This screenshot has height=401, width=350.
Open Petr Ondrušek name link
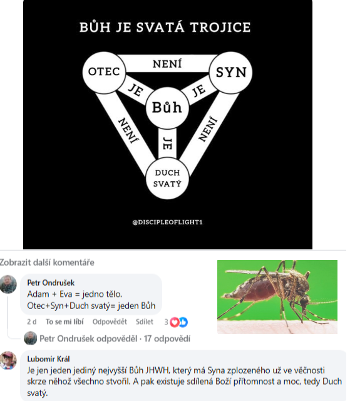[51, 283]
